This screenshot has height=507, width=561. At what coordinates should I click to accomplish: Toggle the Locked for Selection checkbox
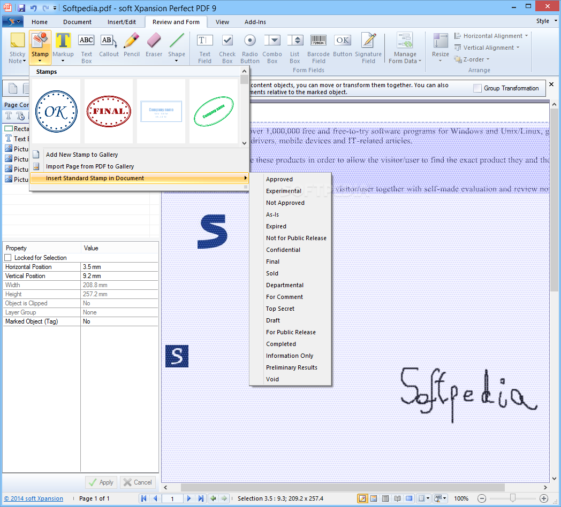[x=8, y=257]
